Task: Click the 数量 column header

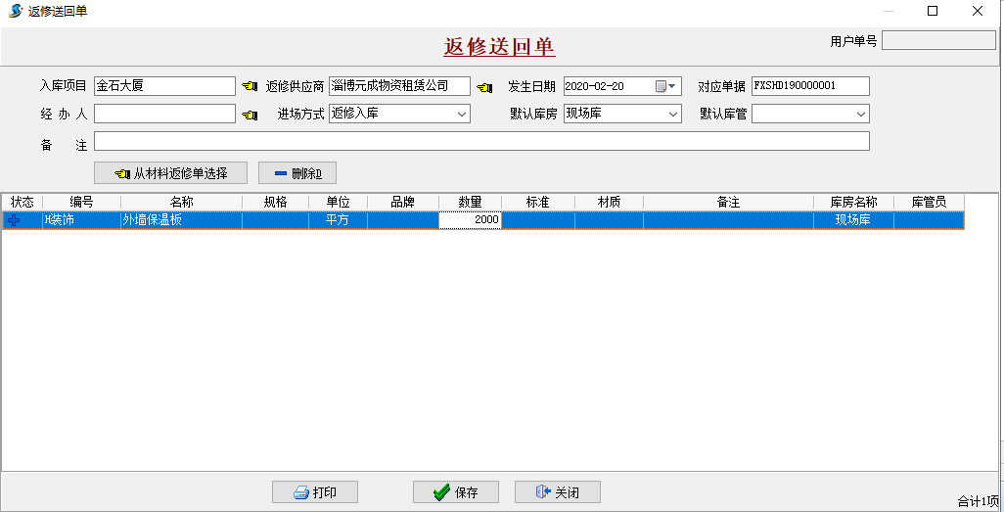Action: point(470,202)
